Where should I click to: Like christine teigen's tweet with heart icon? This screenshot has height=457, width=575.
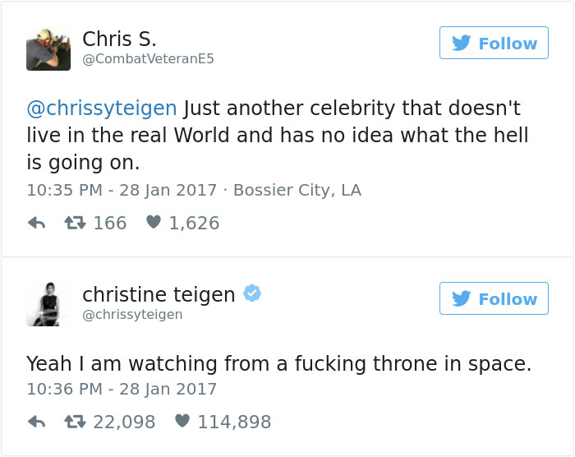click(182, 421)
